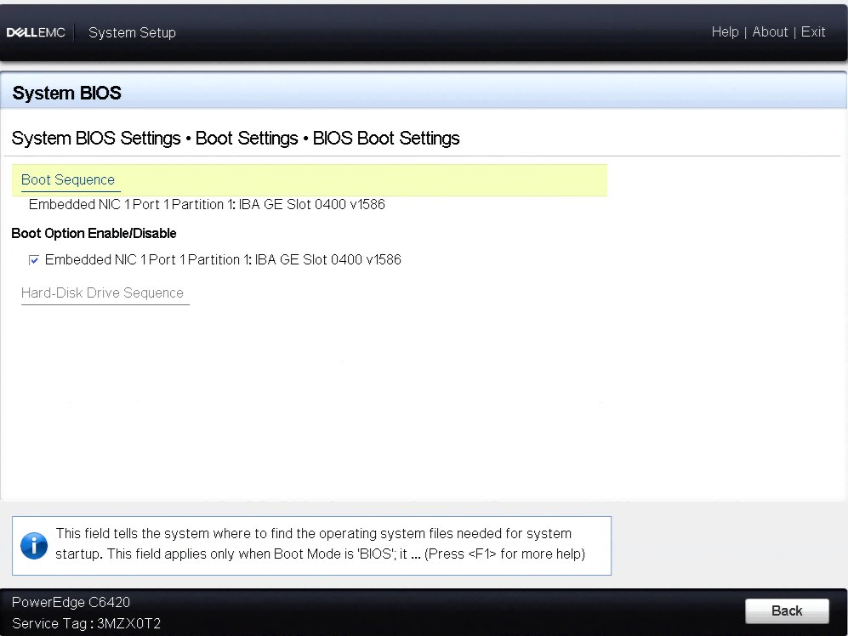
Task: Click the Press F1 for more help hint
Action: point(504,554)
